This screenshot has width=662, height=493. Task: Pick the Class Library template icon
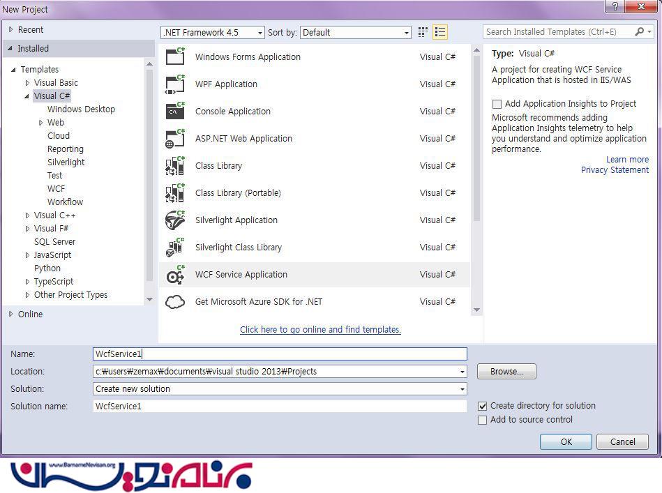tap(175, 165)
